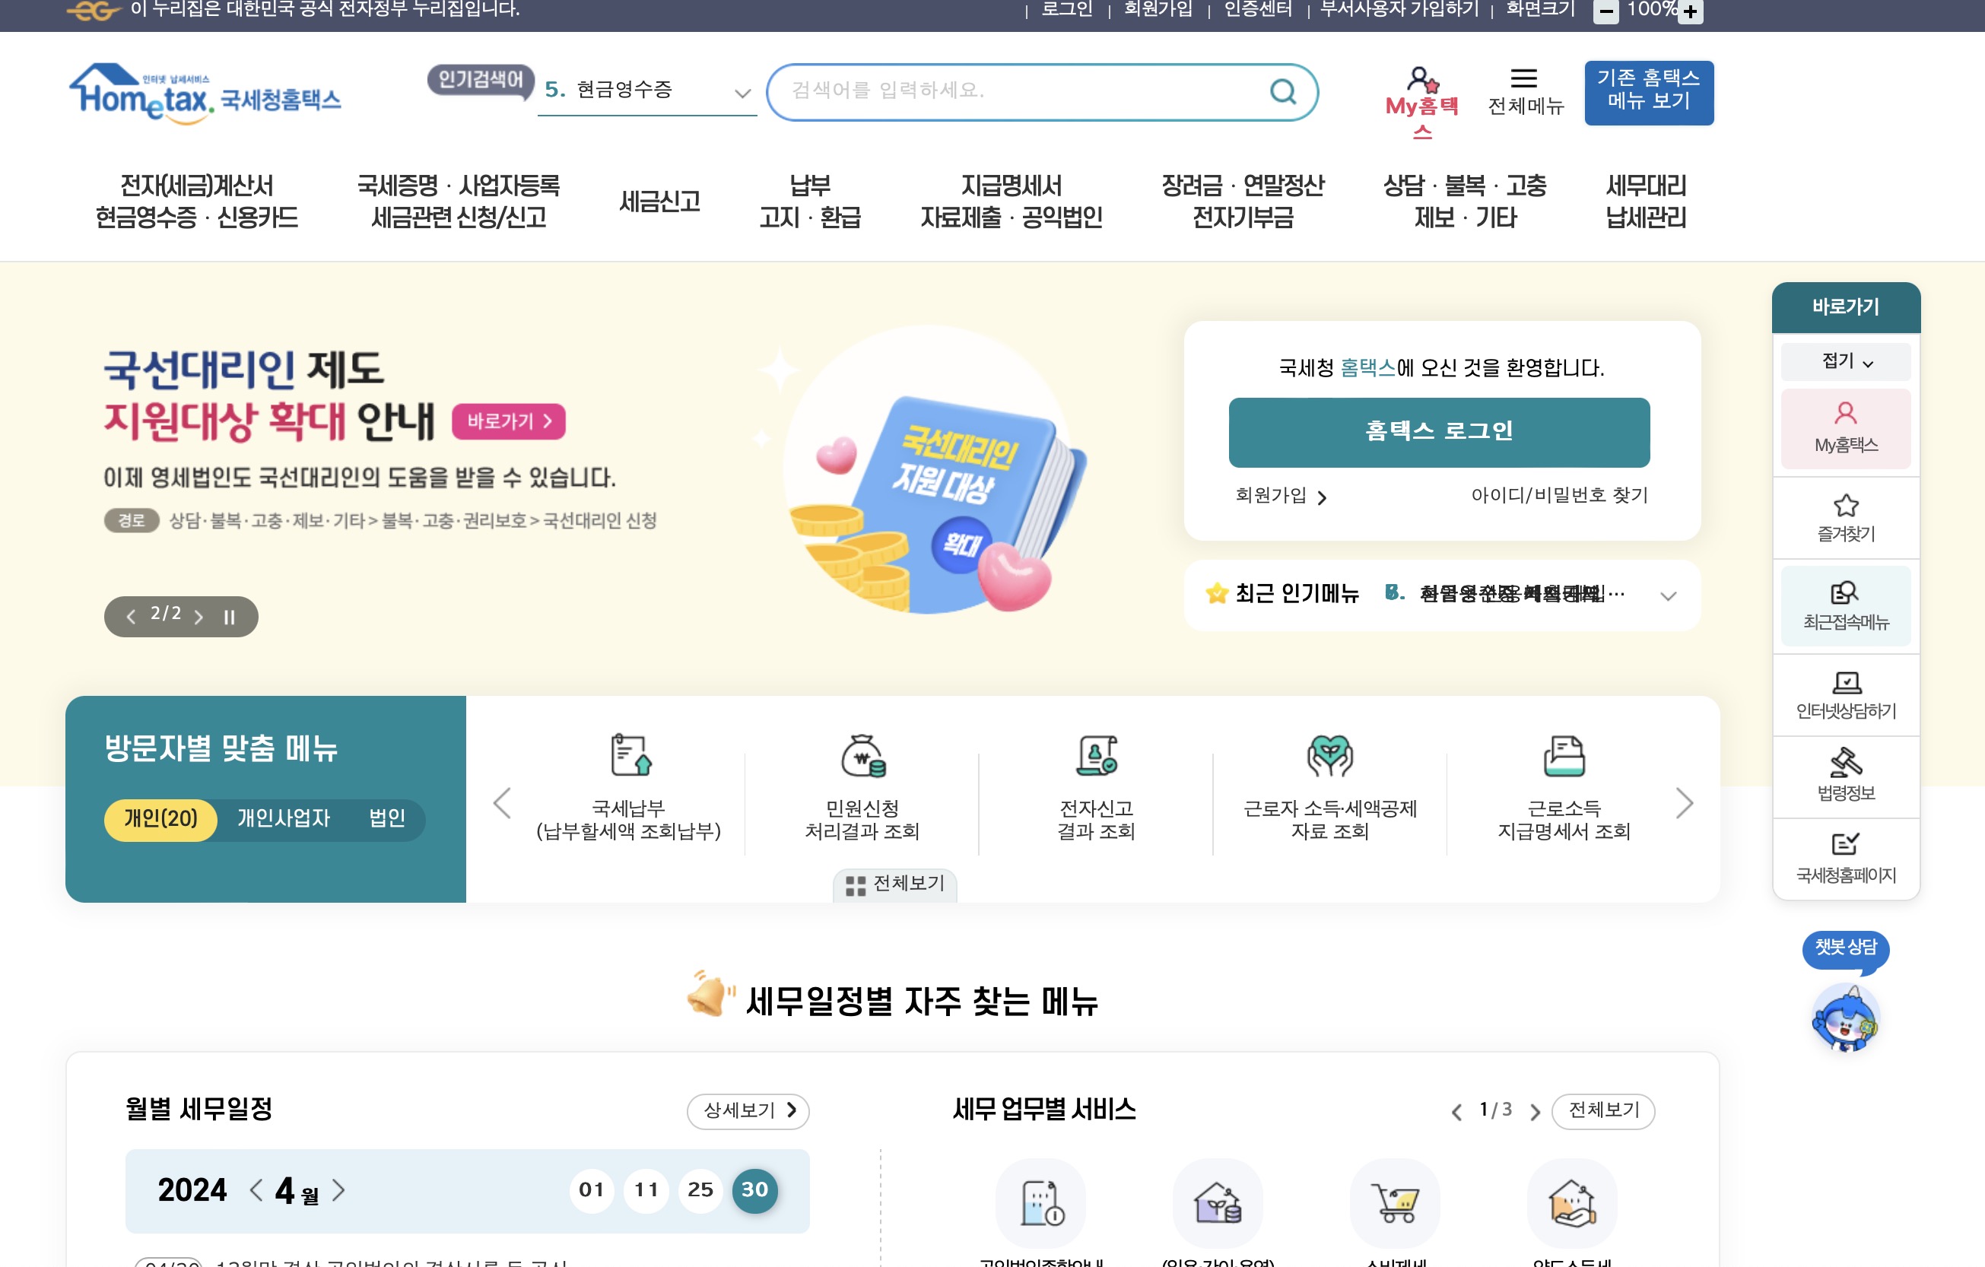Expand the 인기검색어 dropdown

click(742, 93)
